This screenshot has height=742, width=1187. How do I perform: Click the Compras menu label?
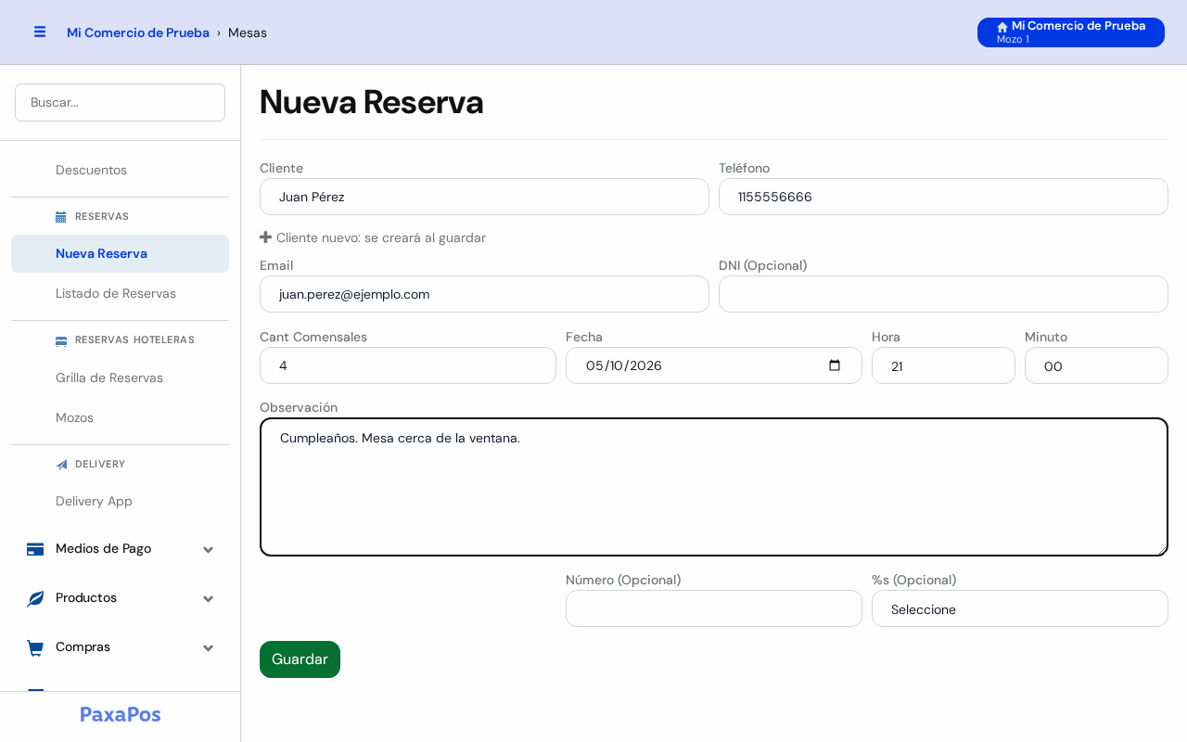[83, 646]
